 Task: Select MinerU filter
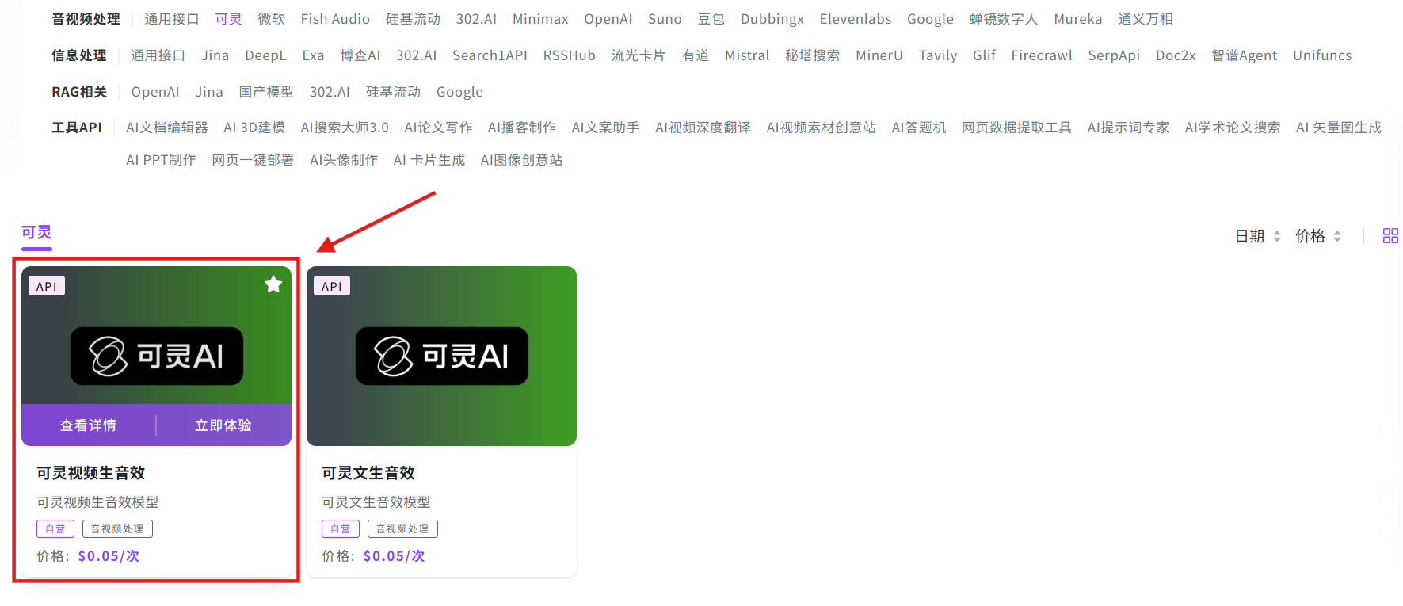(x=879, y=55)
